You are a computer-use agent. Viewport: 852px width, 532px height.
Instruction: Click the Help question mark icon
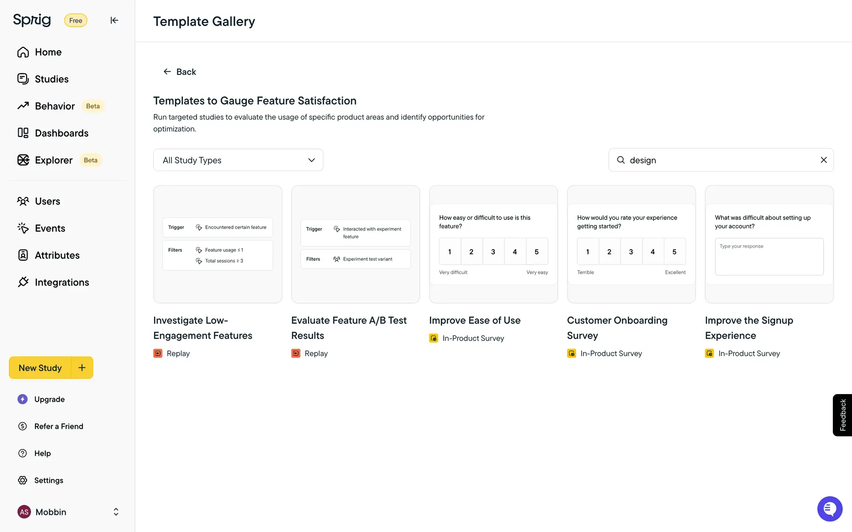[x=23, y=454]
